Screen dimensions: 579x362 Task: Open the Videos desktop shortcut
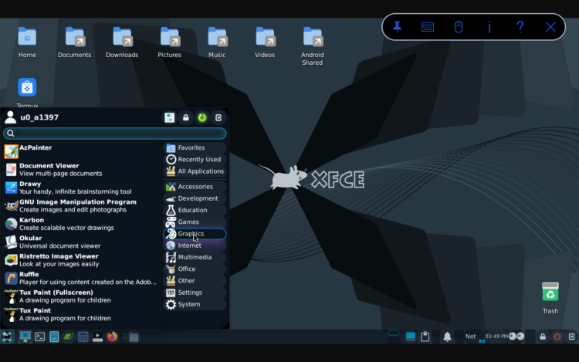pyautogui.click(x=265, y=42)
